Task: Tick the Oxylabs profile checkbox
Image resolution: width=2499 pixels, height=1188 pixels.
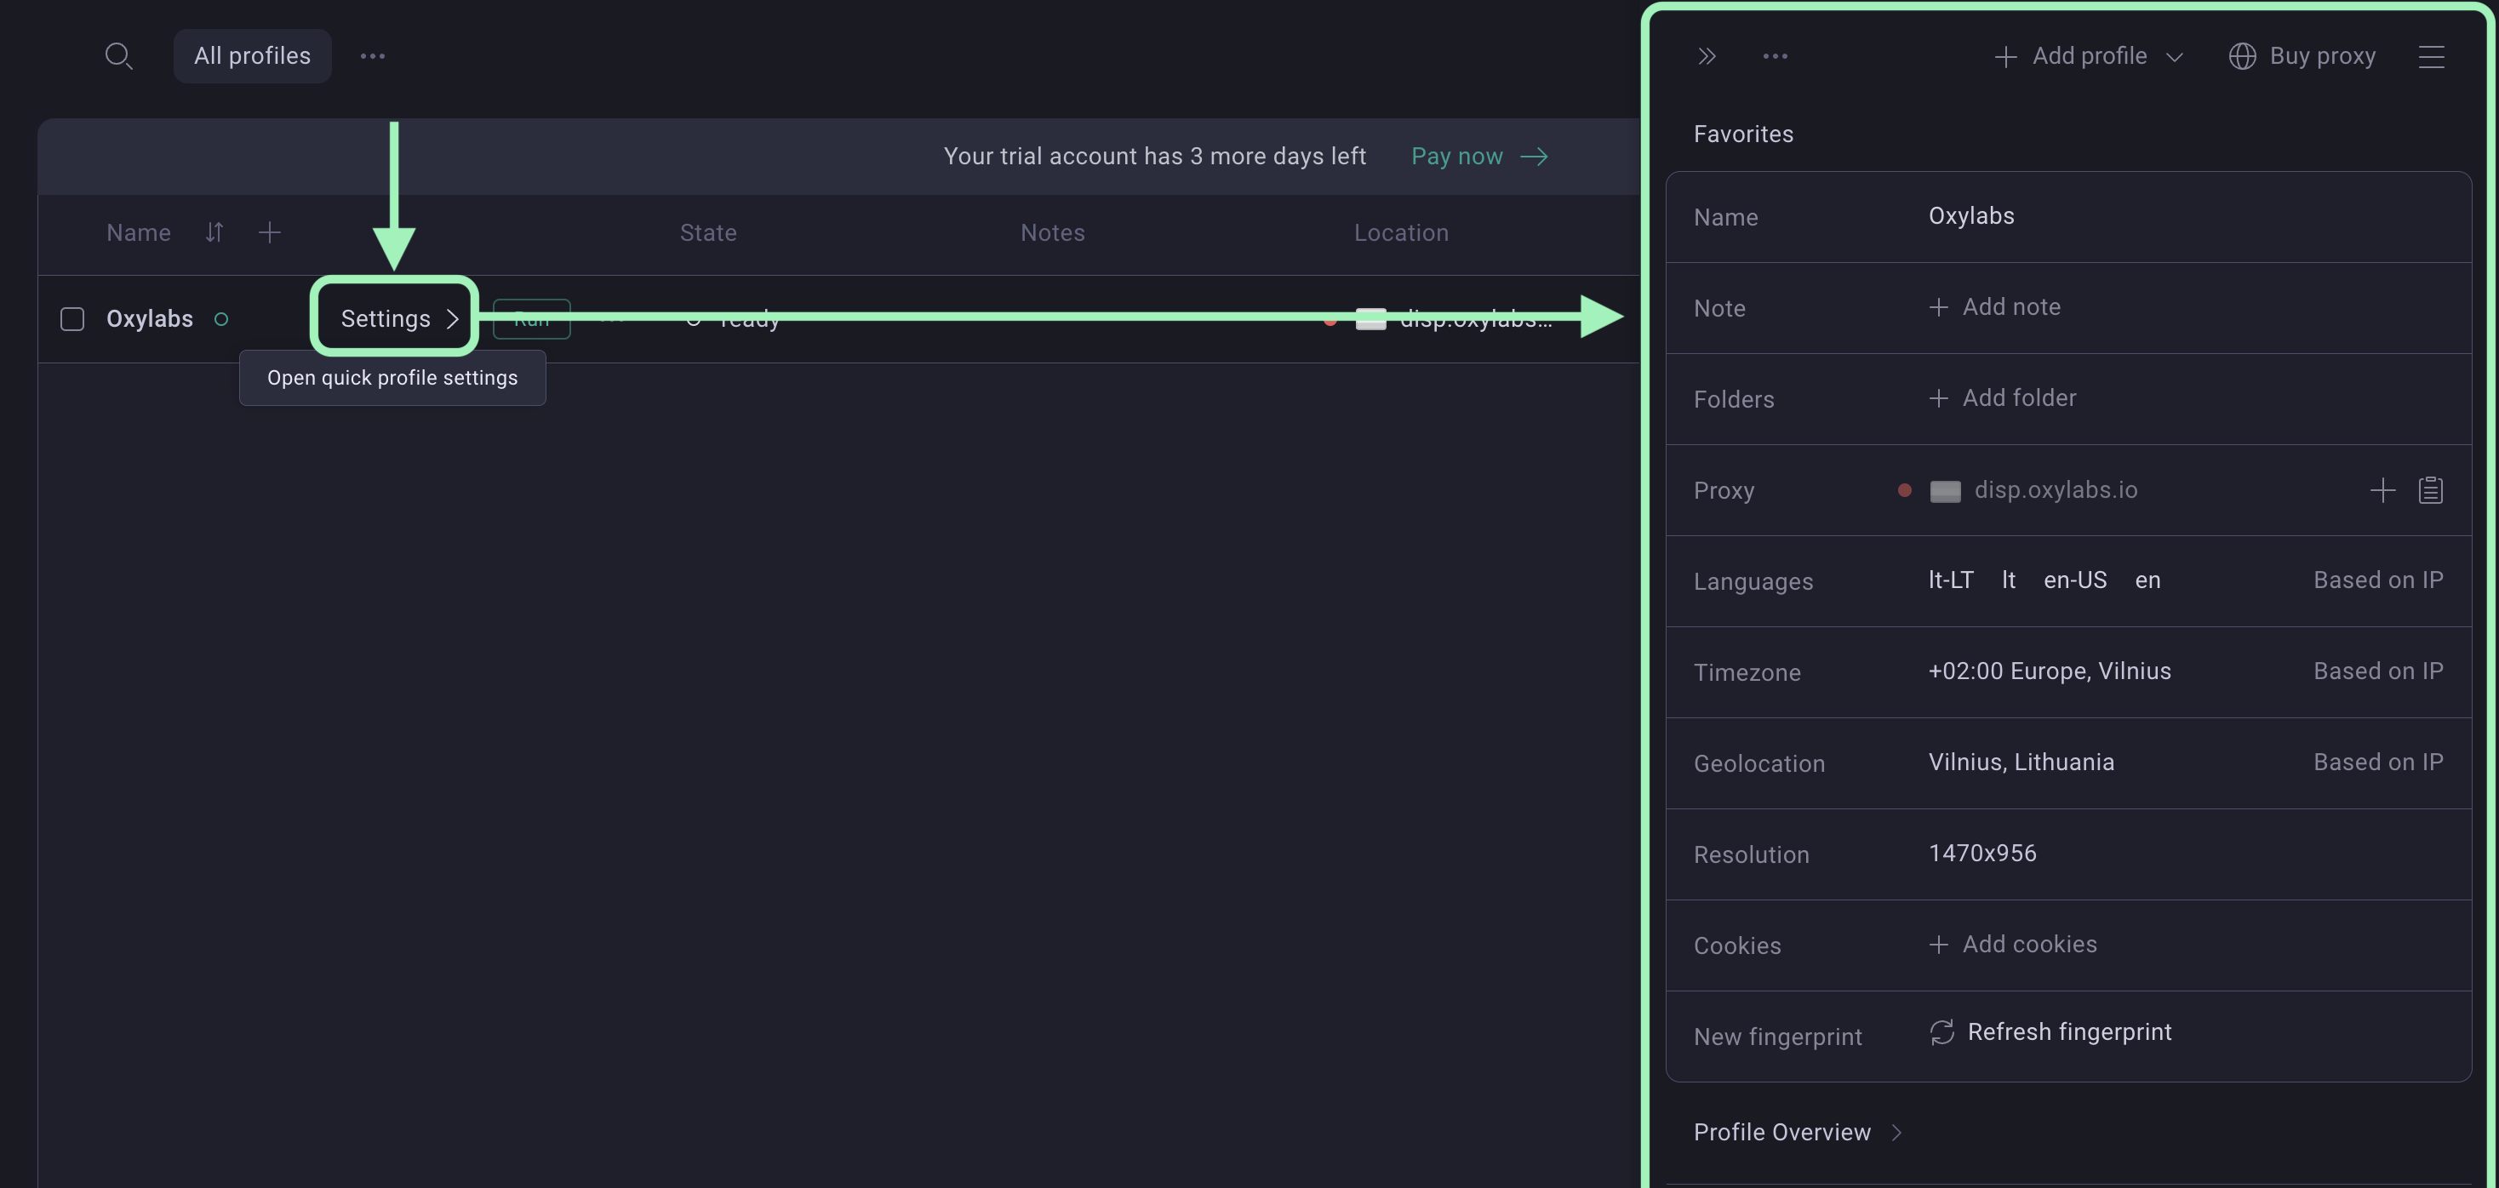Action: (72, 319)
